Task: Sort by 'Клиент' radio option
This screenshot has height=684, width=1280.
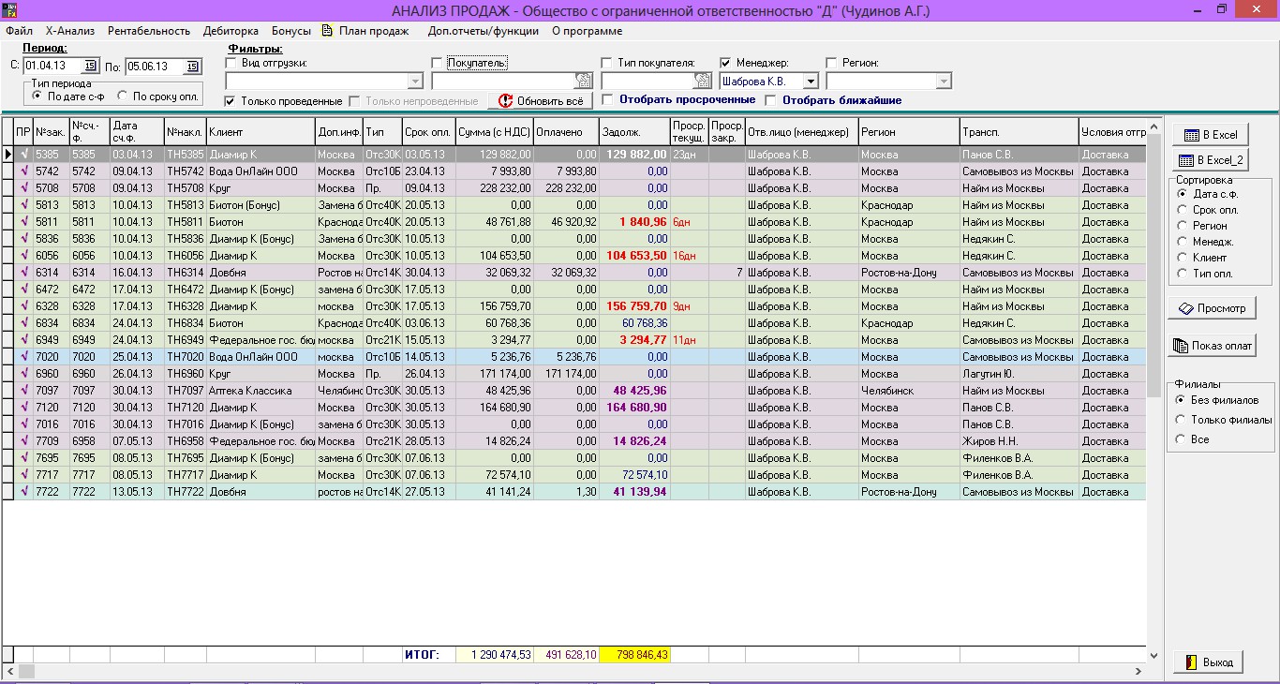Action: [x=1183, y=258]
